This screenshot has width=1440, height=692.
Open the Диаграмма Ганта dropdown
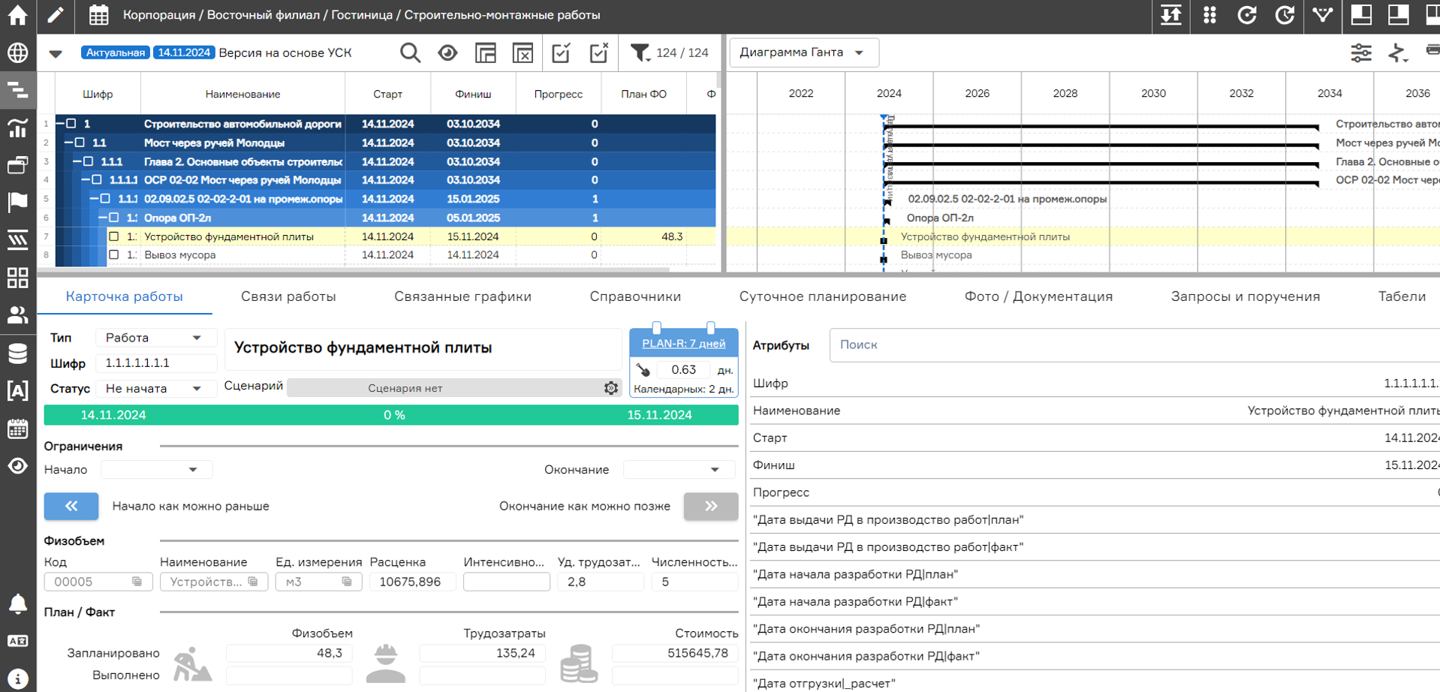coord(804,53)
